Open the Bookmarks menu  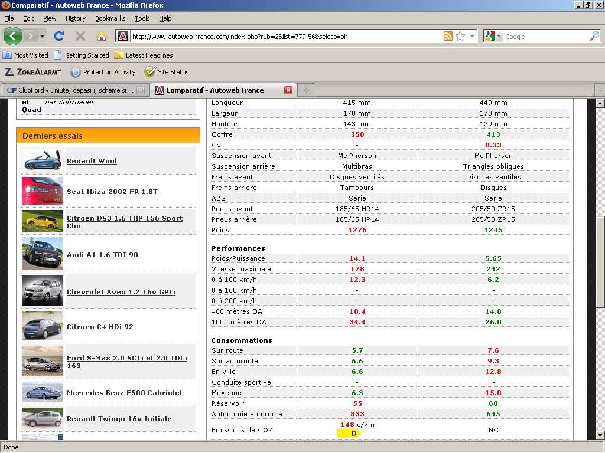(110, 18)
